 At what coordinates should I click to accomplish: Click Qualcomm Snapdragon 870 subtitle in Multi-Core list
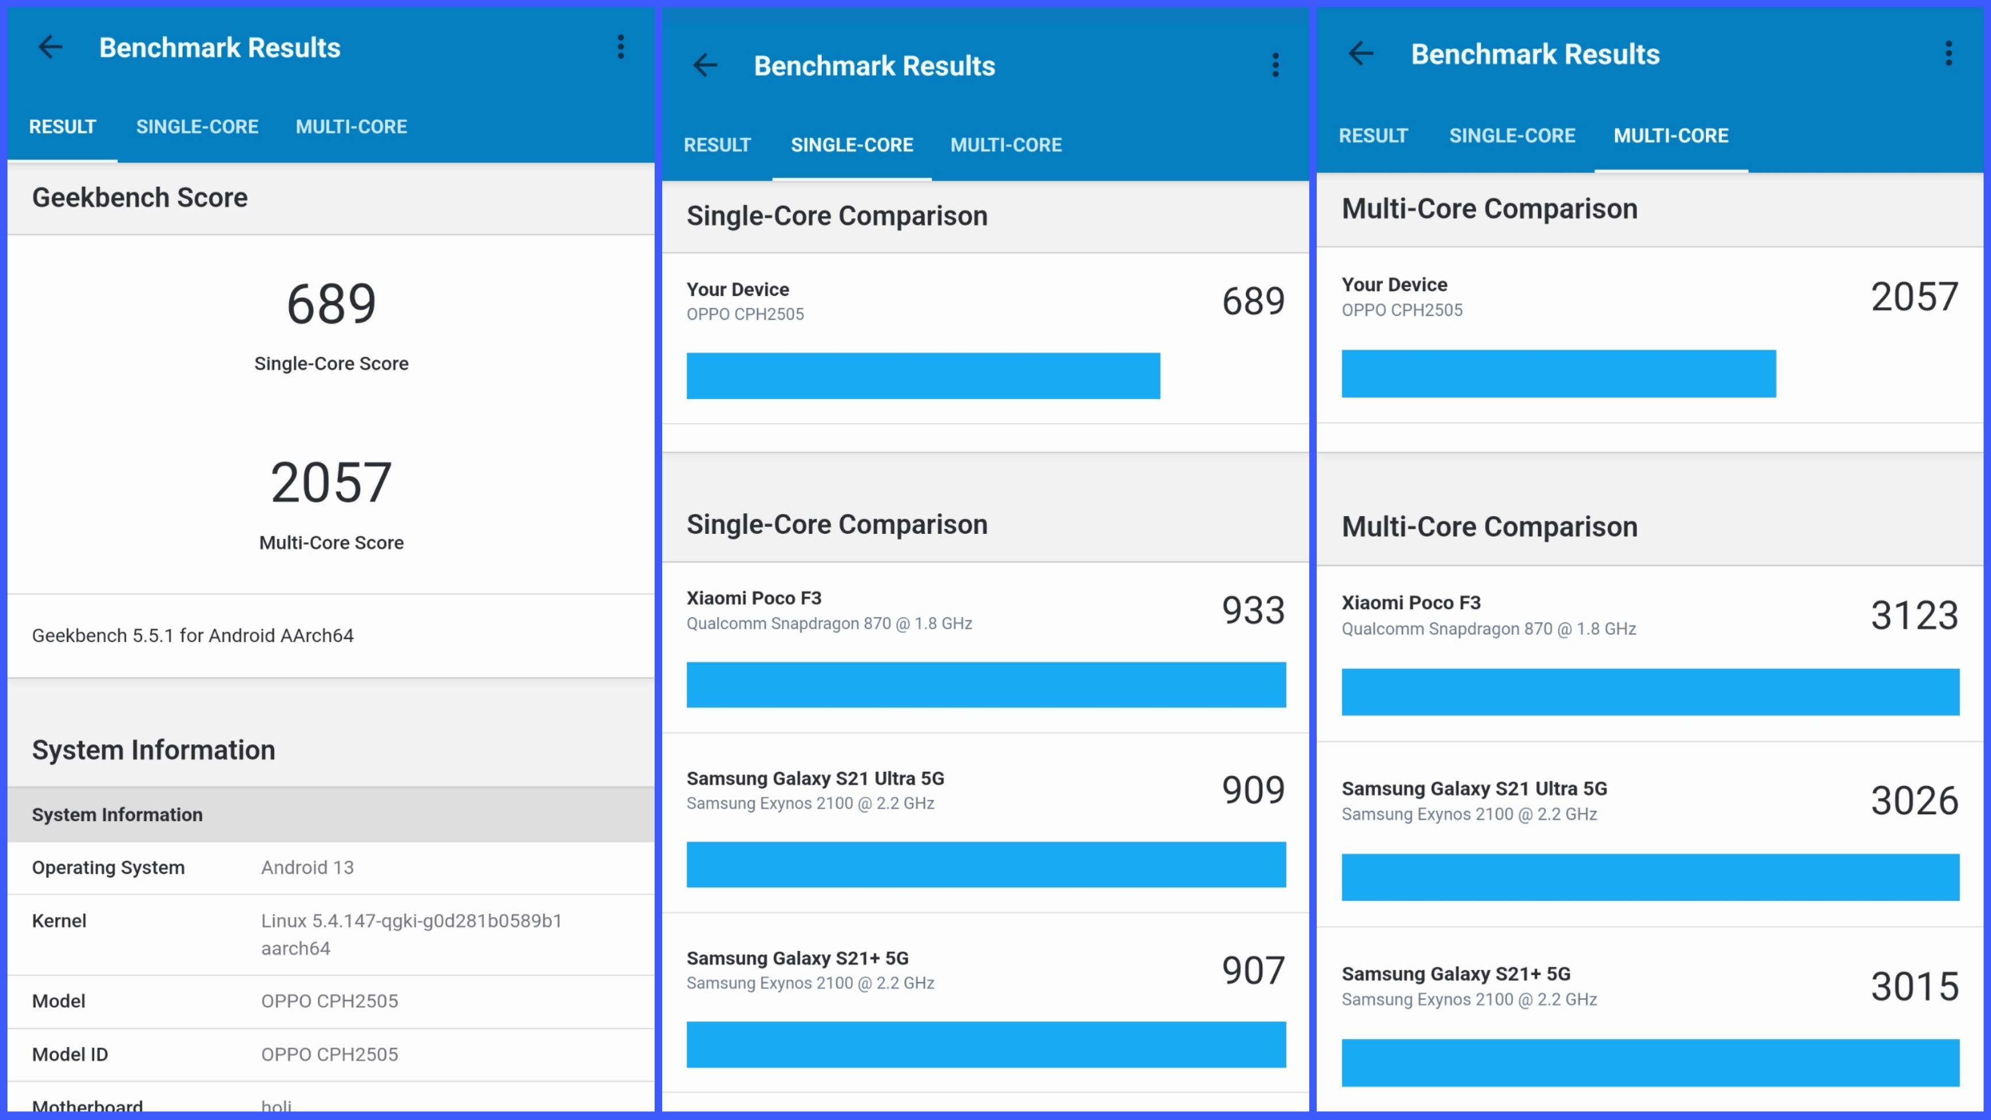point(1489,629)
